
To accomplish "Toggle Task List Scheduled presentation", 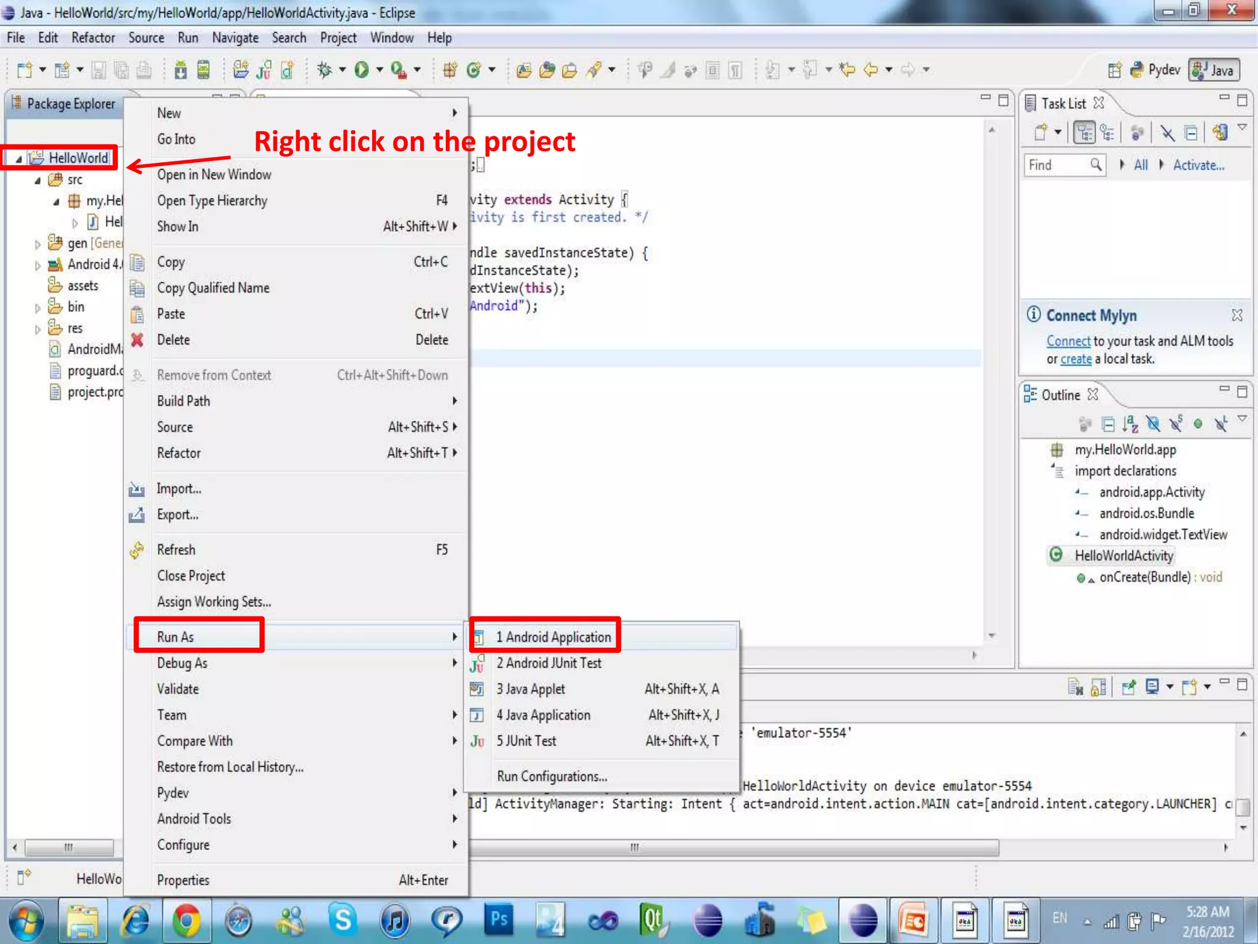I will coord(1108,132).
